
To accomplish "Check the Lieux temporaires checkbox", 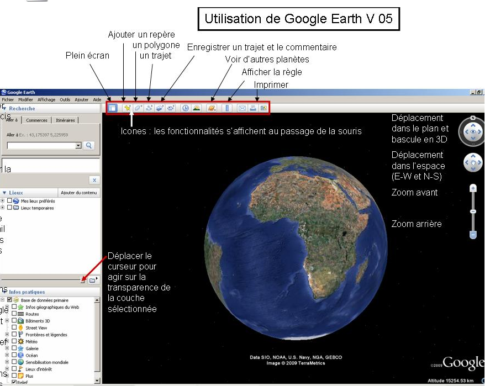I will click(9, 208).
